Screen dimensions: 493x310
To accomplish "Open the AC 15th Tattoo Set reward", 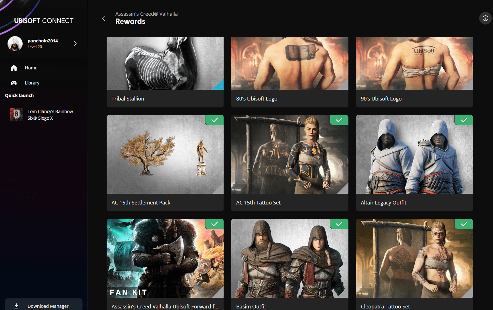I will pos(289,163).
